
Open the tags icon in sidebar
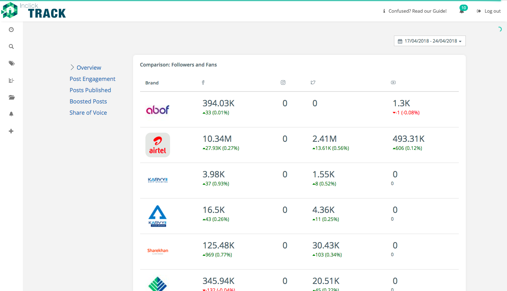12,63
